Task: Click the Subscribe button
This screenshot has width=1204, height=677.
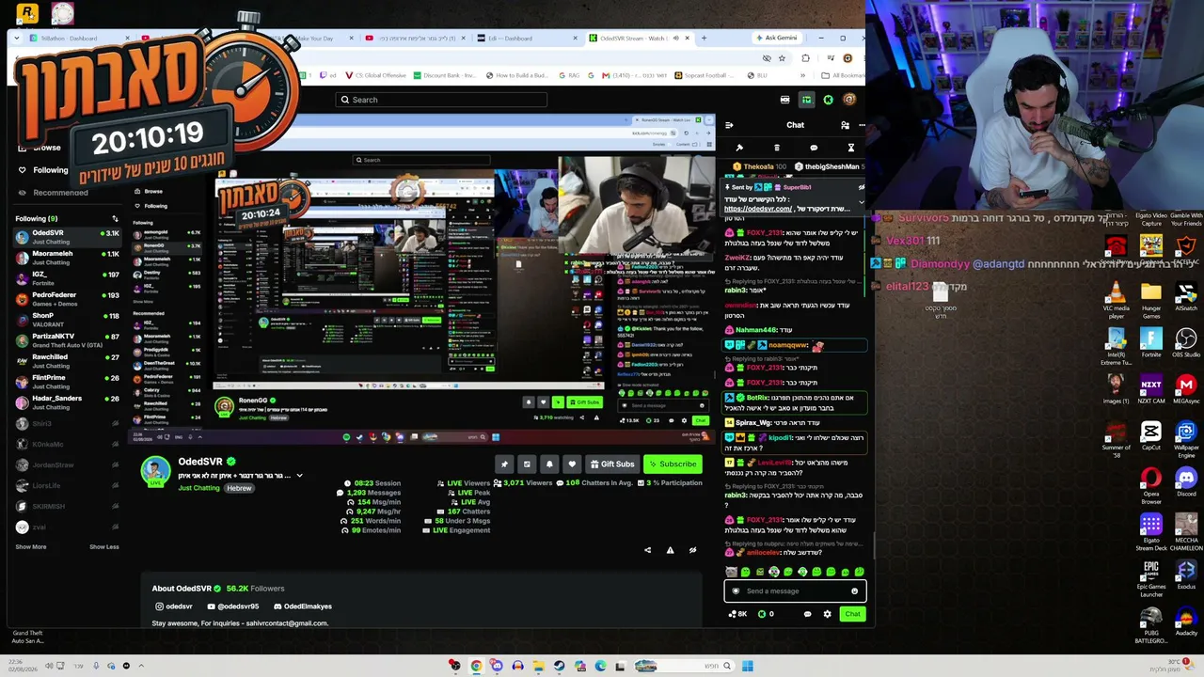Action: (x=673, y=464)
